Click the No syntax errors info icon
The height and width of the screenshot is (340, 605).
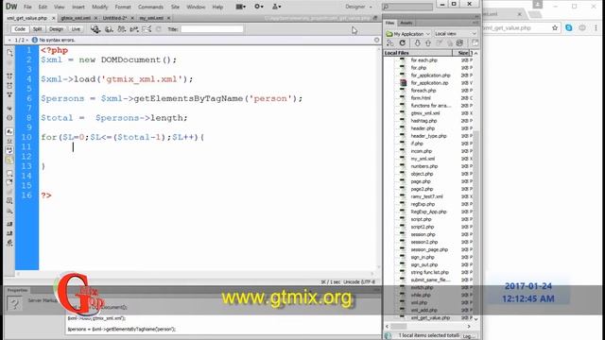(x=35, y=40)
